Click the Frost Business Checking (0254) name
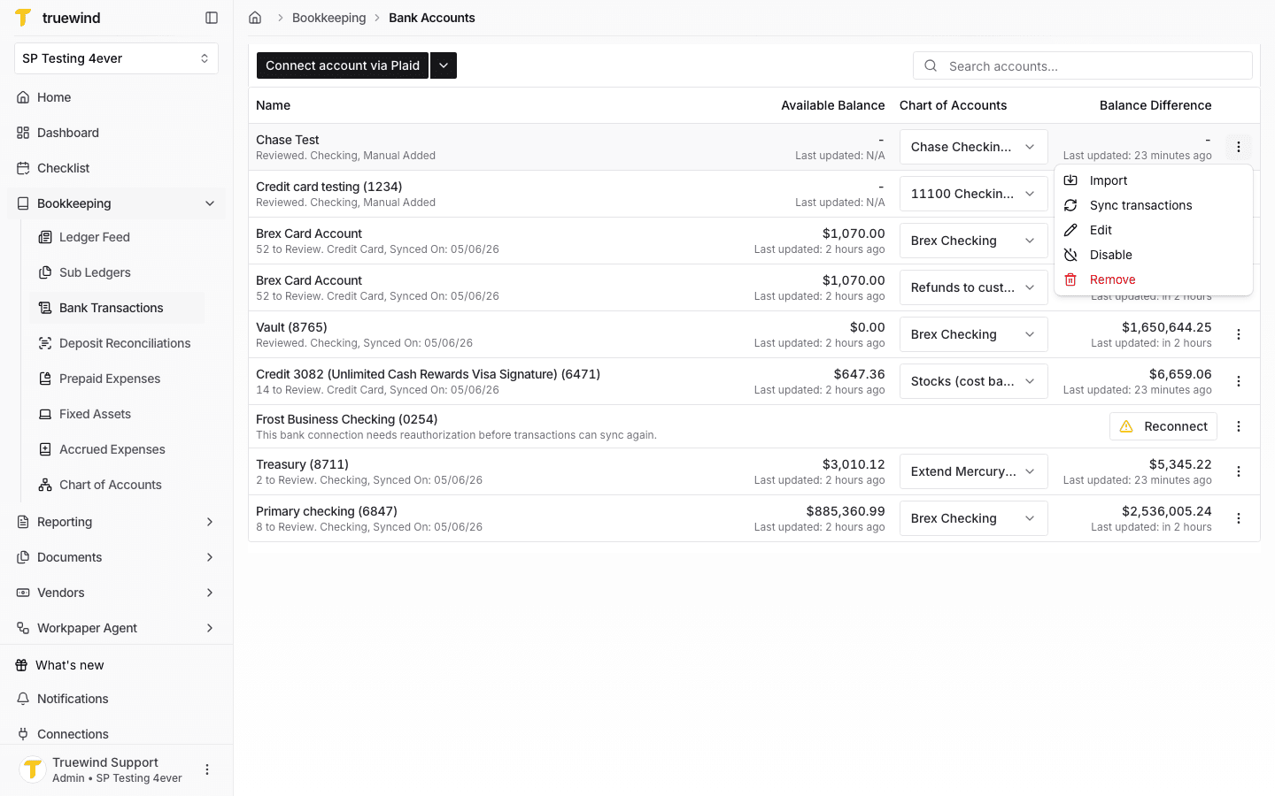Viewport: 1275px width, 796px height. pos(347,419)
